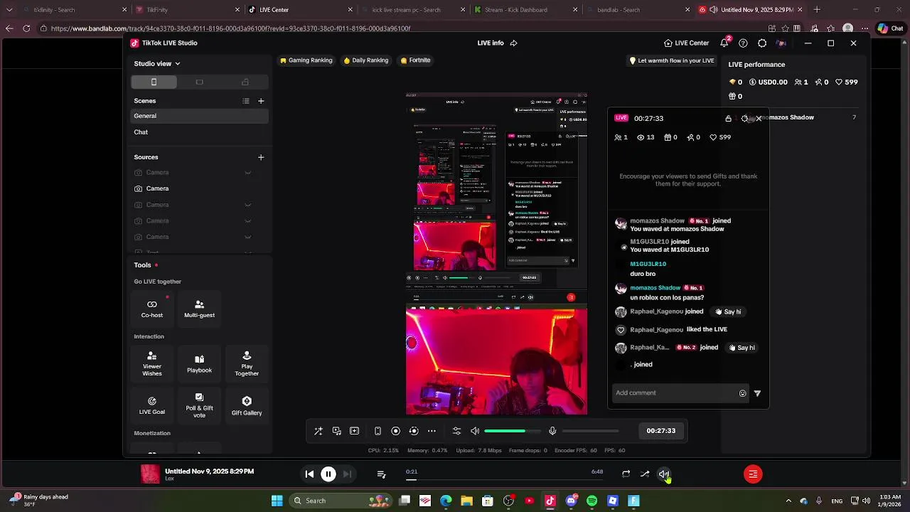910x512 pixels.
Task: Adjust the green speaker volume slider
Action: pos(512,431)
